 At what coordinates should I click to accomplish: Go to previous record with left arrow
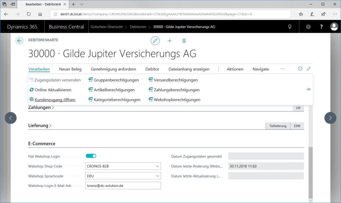click(x=11, y=118)
